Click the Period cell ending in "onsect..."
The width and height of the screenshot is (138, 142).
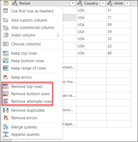tap(69, 67)
